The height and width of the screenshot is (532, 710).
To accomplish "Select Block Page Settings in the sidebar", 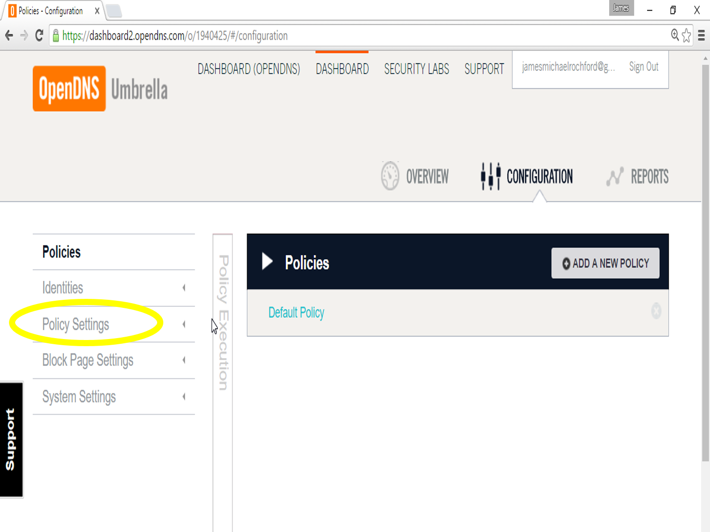I will (88, 360).
